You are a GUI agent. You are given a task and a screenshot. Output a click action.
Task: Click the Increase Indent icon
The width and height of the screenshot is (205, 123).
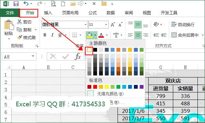164,35
